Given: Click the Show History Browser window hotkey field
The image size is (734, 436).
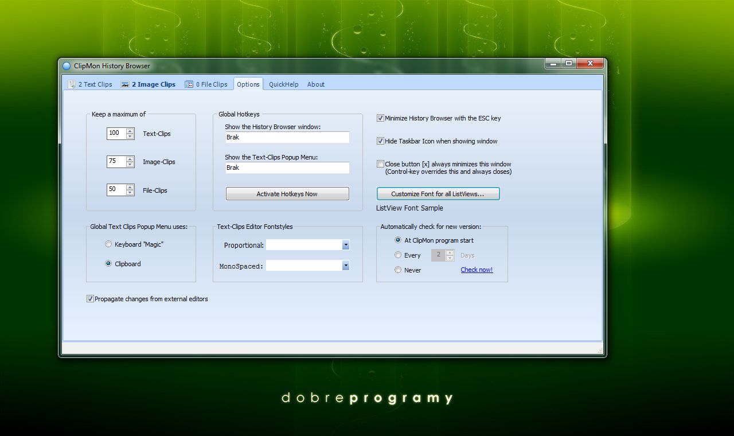Looking at the screenshot, I should (287, 138).
